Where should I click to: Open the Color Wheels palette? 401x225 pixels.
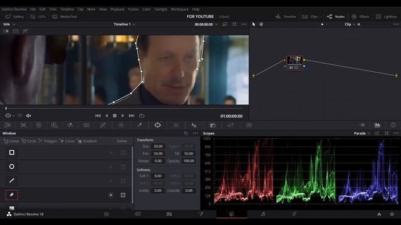[39, 125]
